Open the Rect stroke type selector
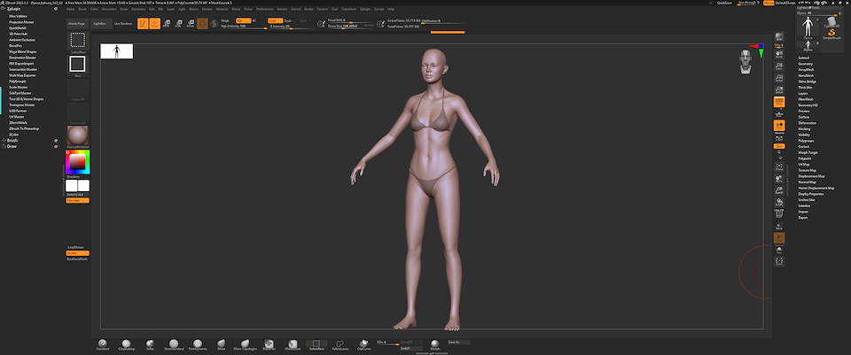The height and width of the screenshot is (355, 851). pos(77,64)
